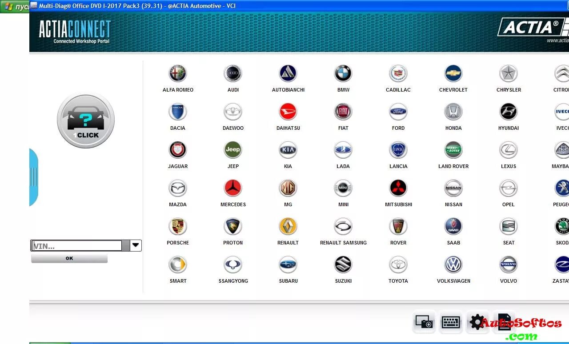
Task: Select the Fiat logo
Action: pyautogui.click(x=343, y=112)
